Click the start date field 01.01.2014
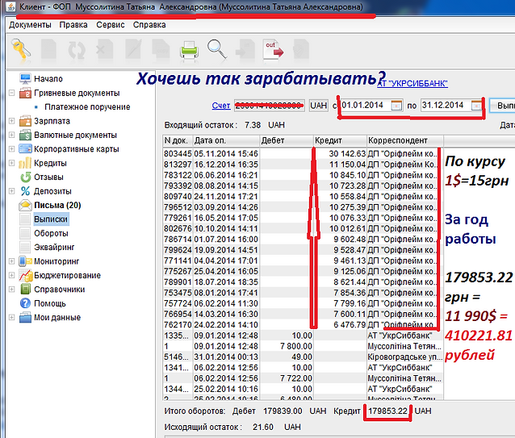Screen dimensions: 515x438 (x=371, y=106)
